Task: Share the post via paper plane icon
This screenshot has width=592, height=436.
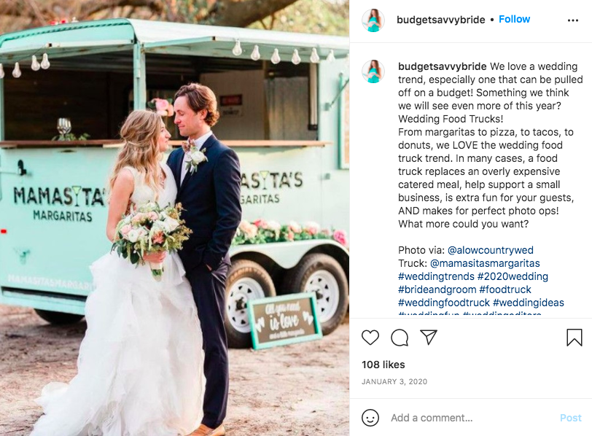Action: [x=429, y=337]
